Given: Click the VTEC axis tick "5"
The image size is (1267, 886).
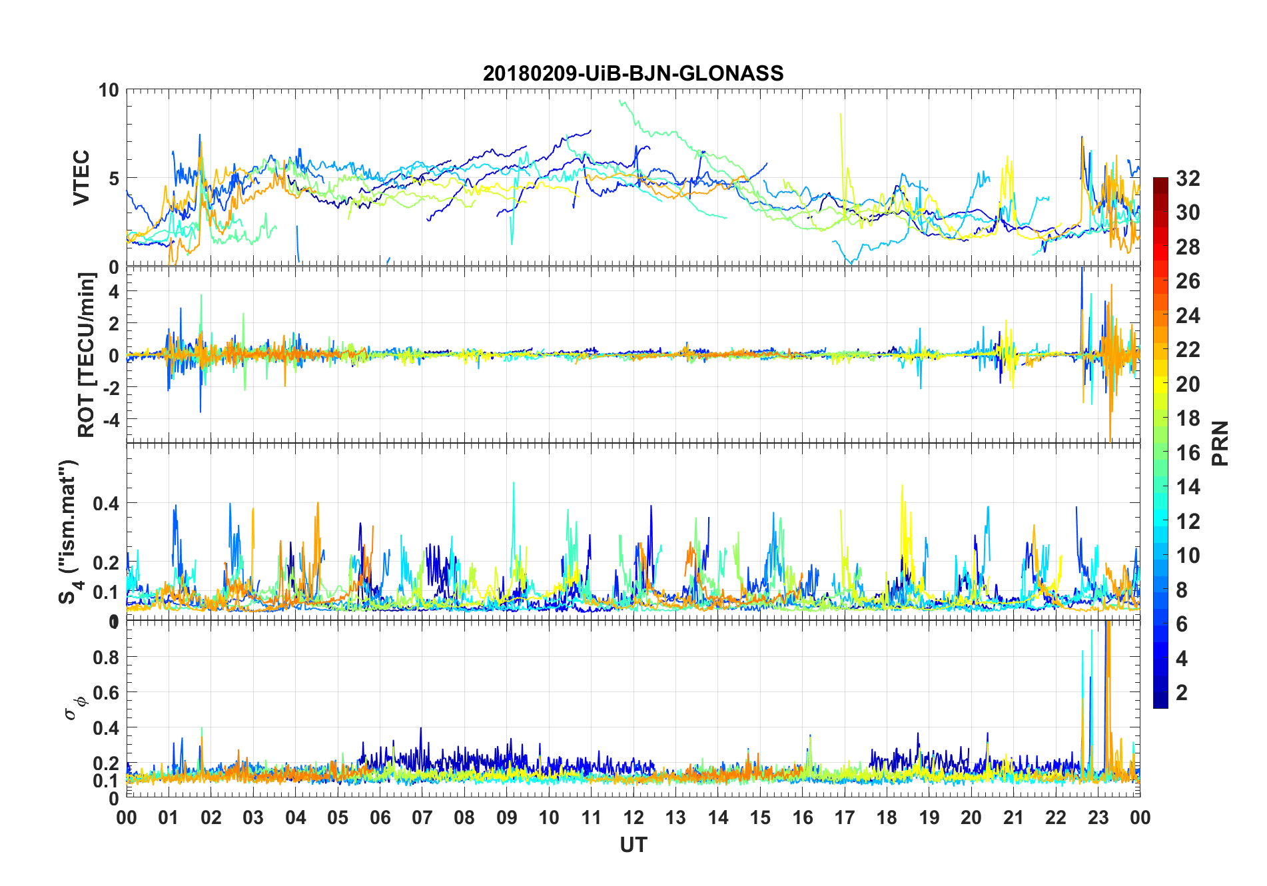Looking at the screenshot, I should [x=114, y=178].
